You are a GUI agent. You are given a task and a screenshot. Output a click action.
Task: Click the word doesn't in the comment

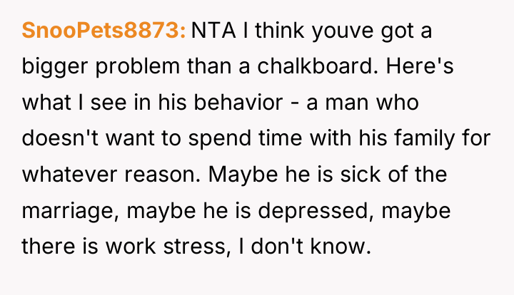(60, 138)
